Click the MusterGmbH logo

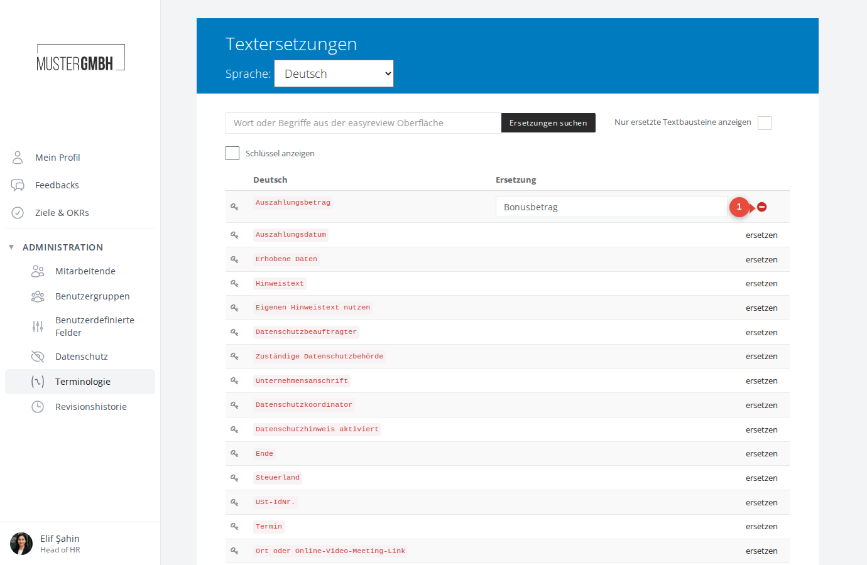[80, 58]
